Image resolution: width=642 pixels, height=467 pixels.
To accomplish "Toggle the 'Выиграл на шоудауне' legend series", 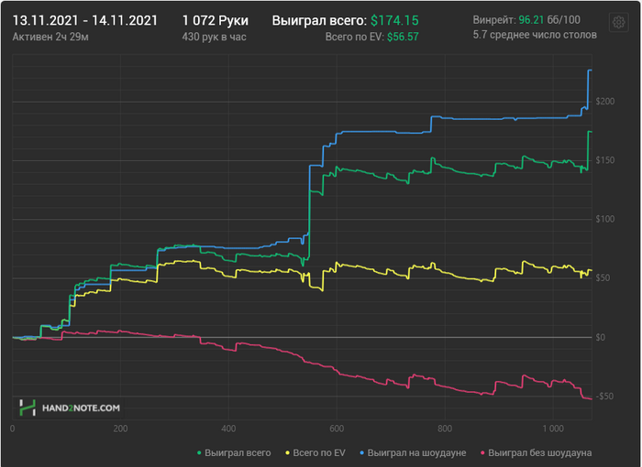I will [413, 452].
